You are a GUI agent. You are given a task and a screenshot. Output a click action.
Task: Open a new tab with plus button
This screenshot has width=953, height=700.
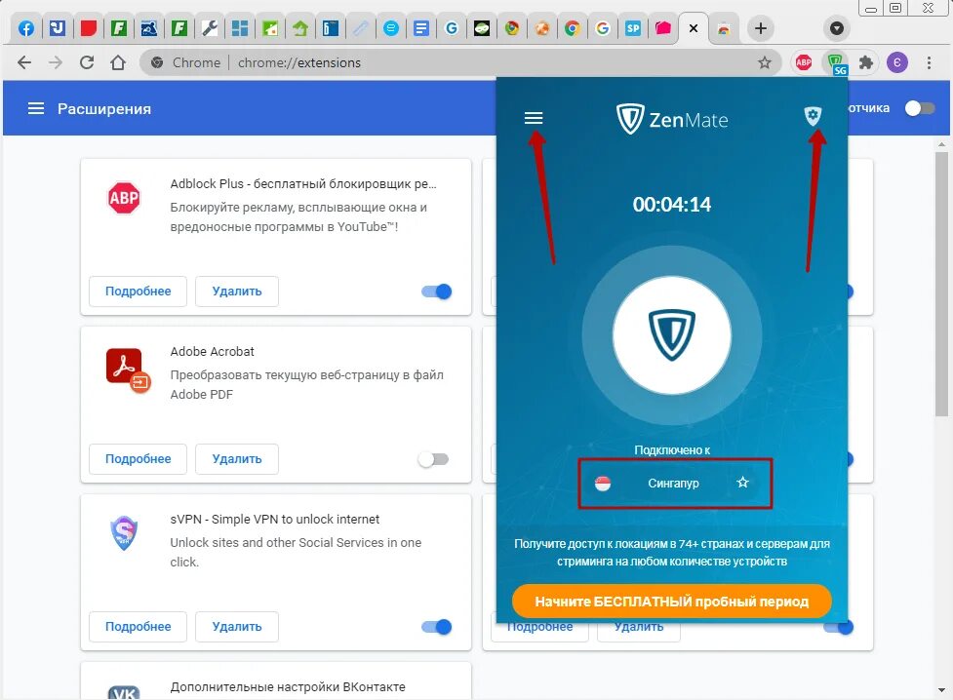click(x=760, y=28)
